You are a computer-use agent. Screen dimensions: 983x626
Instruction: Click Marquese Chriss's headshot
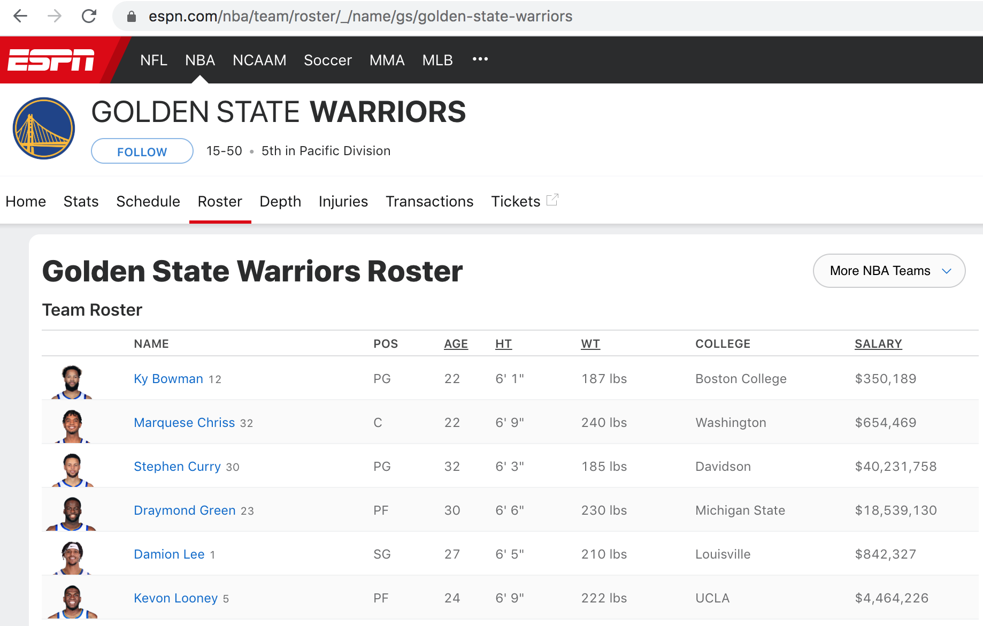click(x=72, y=426)
